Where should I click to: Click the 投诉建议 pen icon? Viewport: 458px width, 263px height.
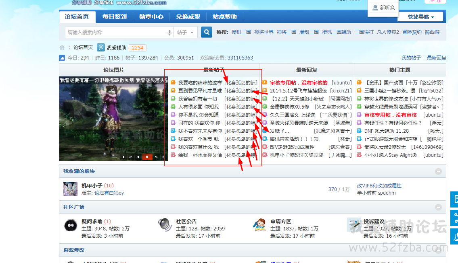pos(354,224)
